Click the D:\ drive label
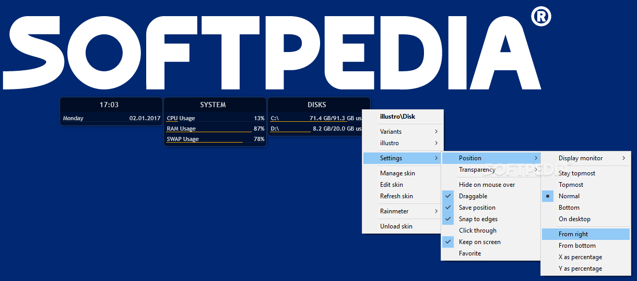Image resolution: width=637 pixels, height=281 pixels. coord(275,129)
